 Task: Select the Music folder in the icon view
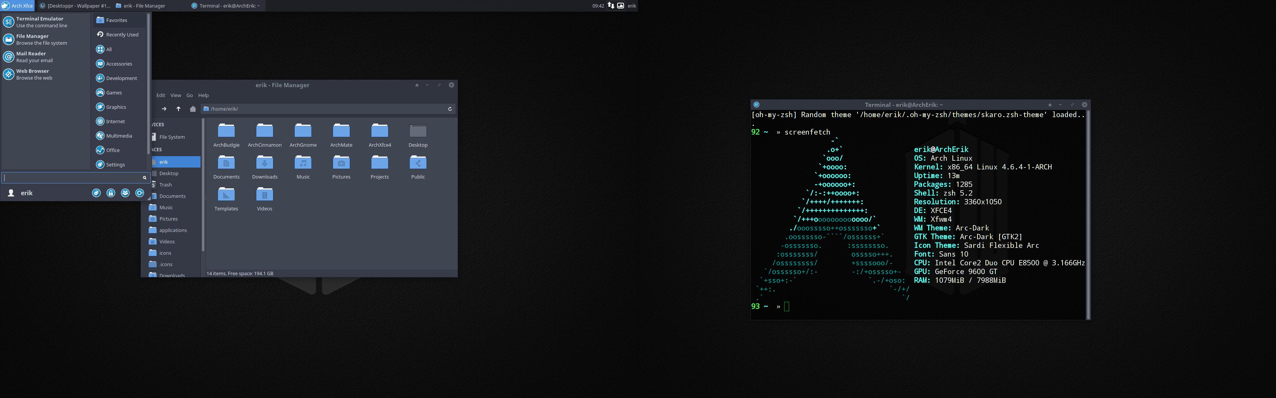pos(303,167)
